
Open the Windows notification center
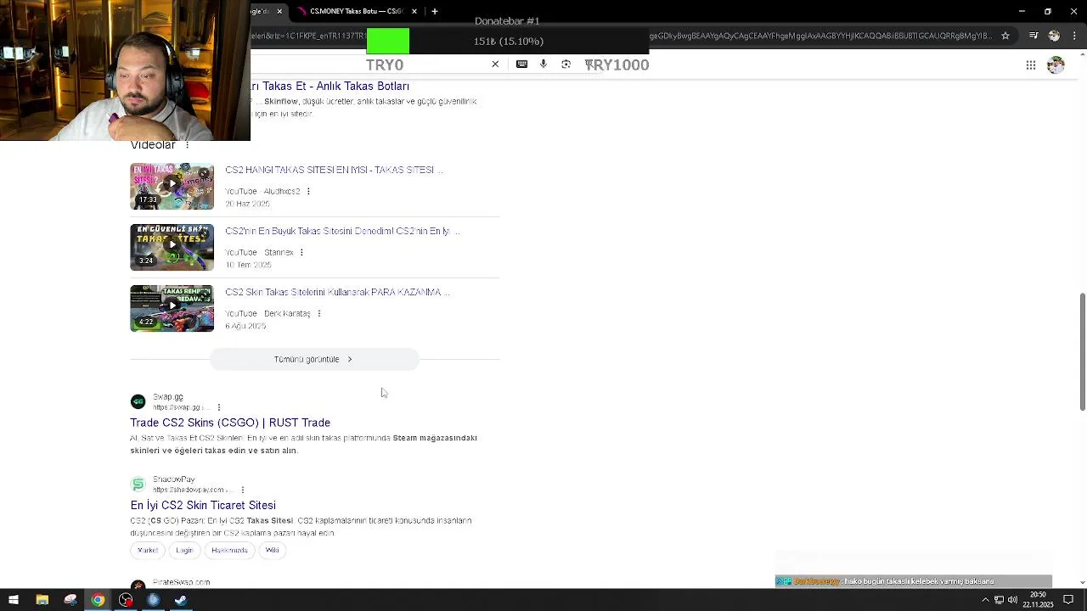point(1068,600)
